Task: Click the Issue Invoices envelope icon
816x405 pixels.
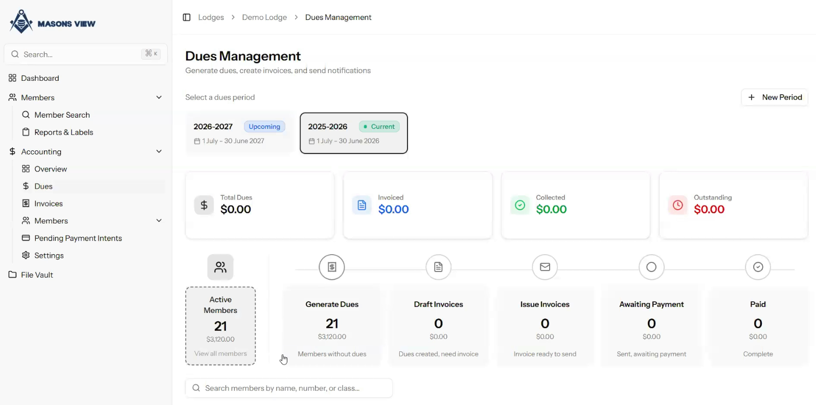Action: pos(545,267)
